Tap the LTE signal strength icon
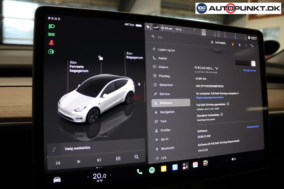 pyautogui.click(x=251, y=45)
